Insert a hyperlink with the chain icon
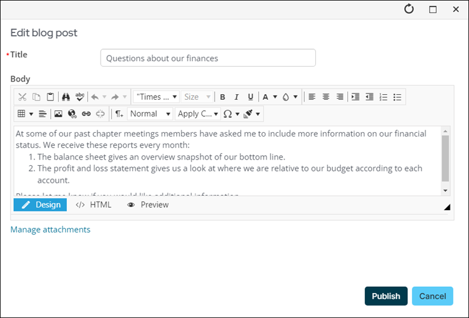 pos(86,113)
